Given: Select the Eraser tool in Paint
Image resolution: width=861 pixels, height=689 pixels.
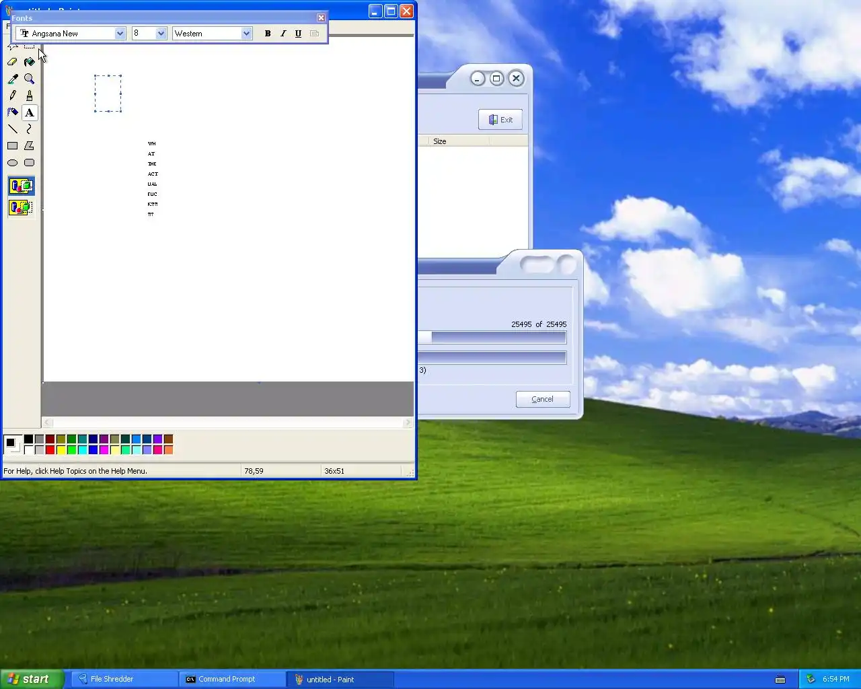Looking at the screenshot, I should 12,62.
